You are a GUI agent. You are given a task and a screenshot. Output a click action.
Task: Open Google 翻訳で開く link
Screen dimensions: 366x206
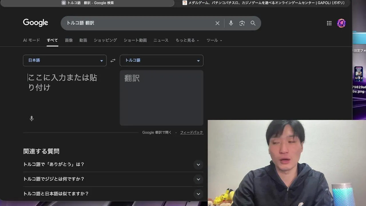(157, 132)
